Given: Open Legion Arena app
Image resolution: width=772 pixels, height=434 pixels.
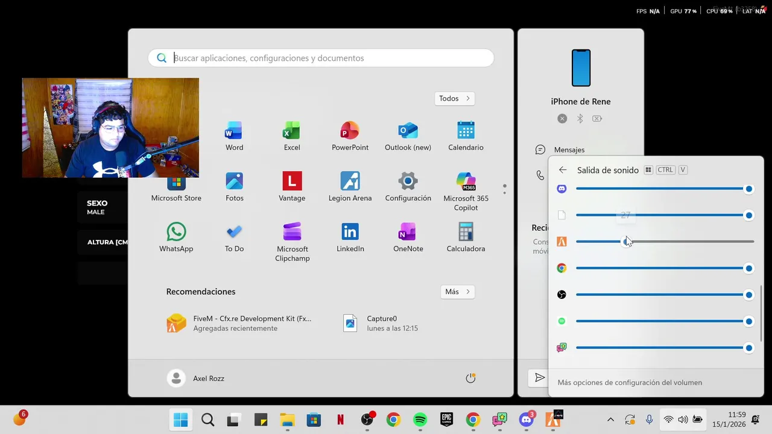Looking at the screenshot, I should click(350, 187).
